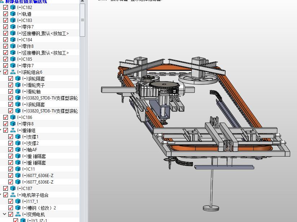Uncheck the 轴AF checkbox
The height and width of the screenshot is (222, 297).
point(11,149)
